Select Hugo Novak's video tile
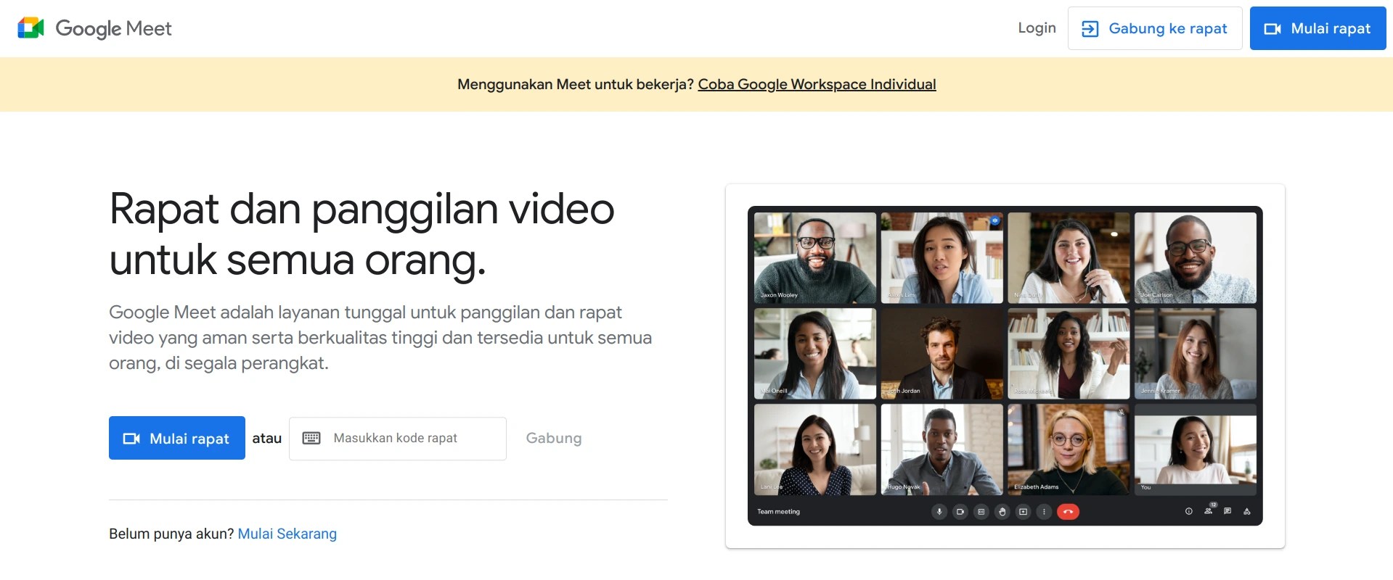The image size is (1393, 580). 942,449
